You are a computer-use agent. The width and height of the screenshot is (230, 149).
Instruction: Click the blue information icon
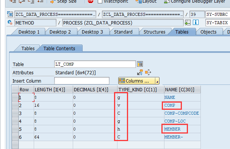(x=196, y=23)
